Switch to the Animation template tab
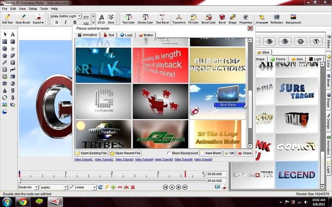Screen dimensions: 332x207 click(x=87, y=35)
